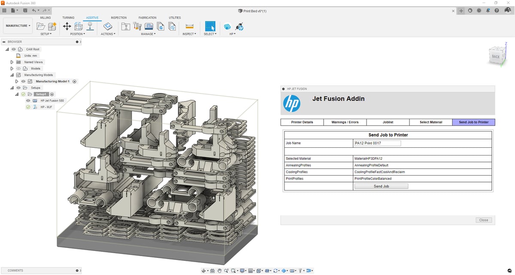
Task: Switch to the FABRICATION ribbon tab
Action: click(x=148, y=18)
